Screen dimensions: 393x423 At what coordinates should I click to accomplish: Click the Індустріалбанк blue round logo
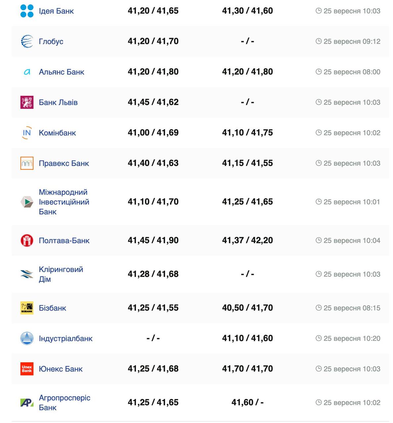pyautogui.click(x=27, y=338)
